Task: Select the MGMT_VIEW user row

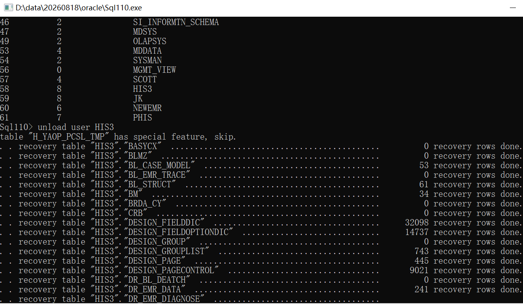Action: coord(88,70)
